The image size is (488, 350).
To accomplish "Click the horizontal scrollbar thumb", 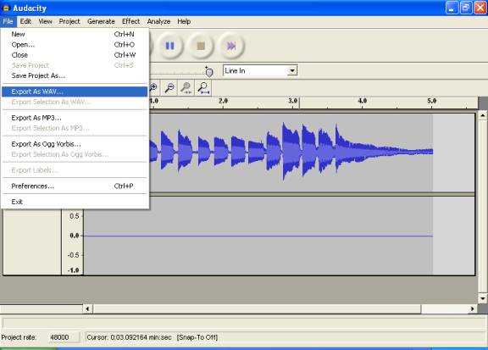I will 257,308.
